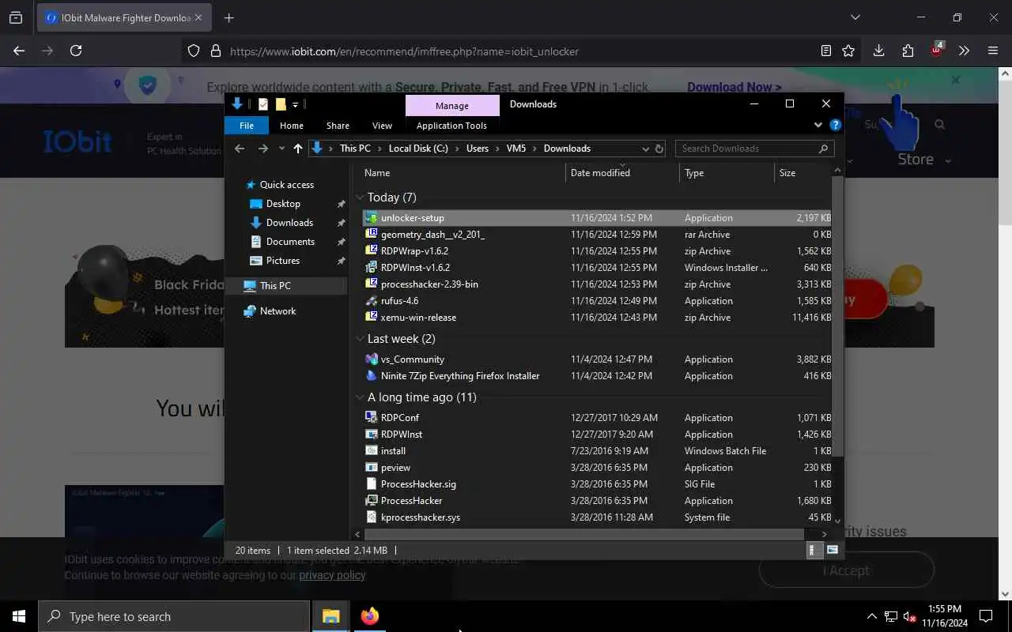Collapse the Today group
The height and width of the screenshot is (632, 1012).
(361, 197)
